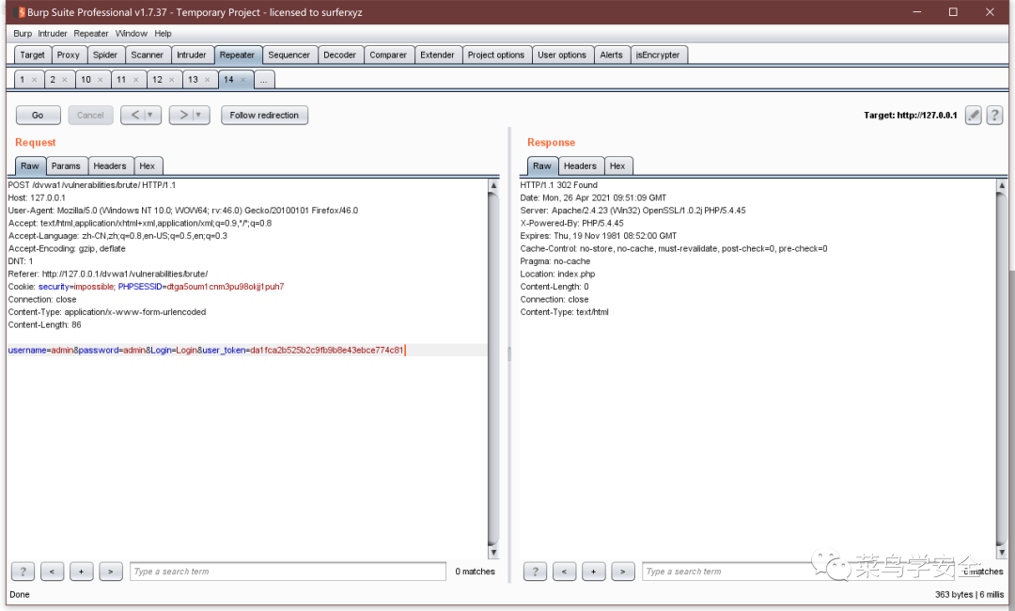Viewport: 1015px width, 611px height.
Task: Open the forward history dropdown arrow
Action: 199,116
